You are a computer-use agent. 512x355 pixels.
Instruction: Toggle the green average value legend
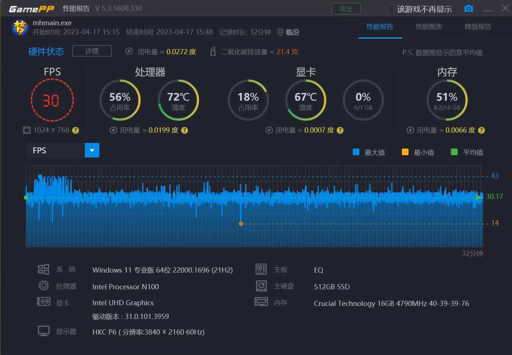[x=454, y=152]
